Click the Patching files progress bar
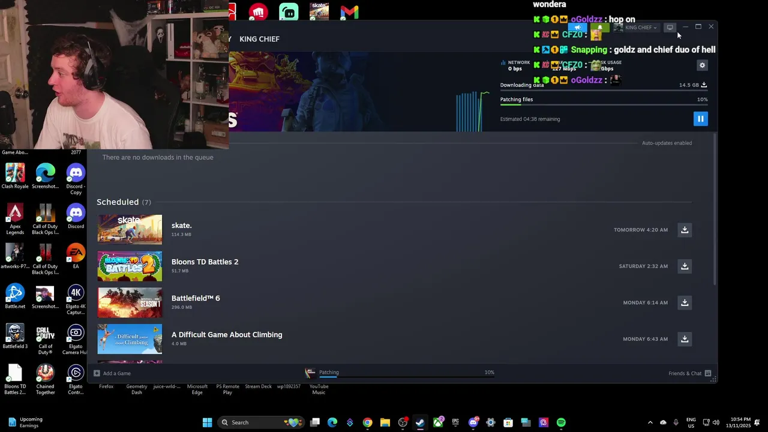Image resolution: width=768 pixels, height=432 pixels. click(x=604, y=104)
